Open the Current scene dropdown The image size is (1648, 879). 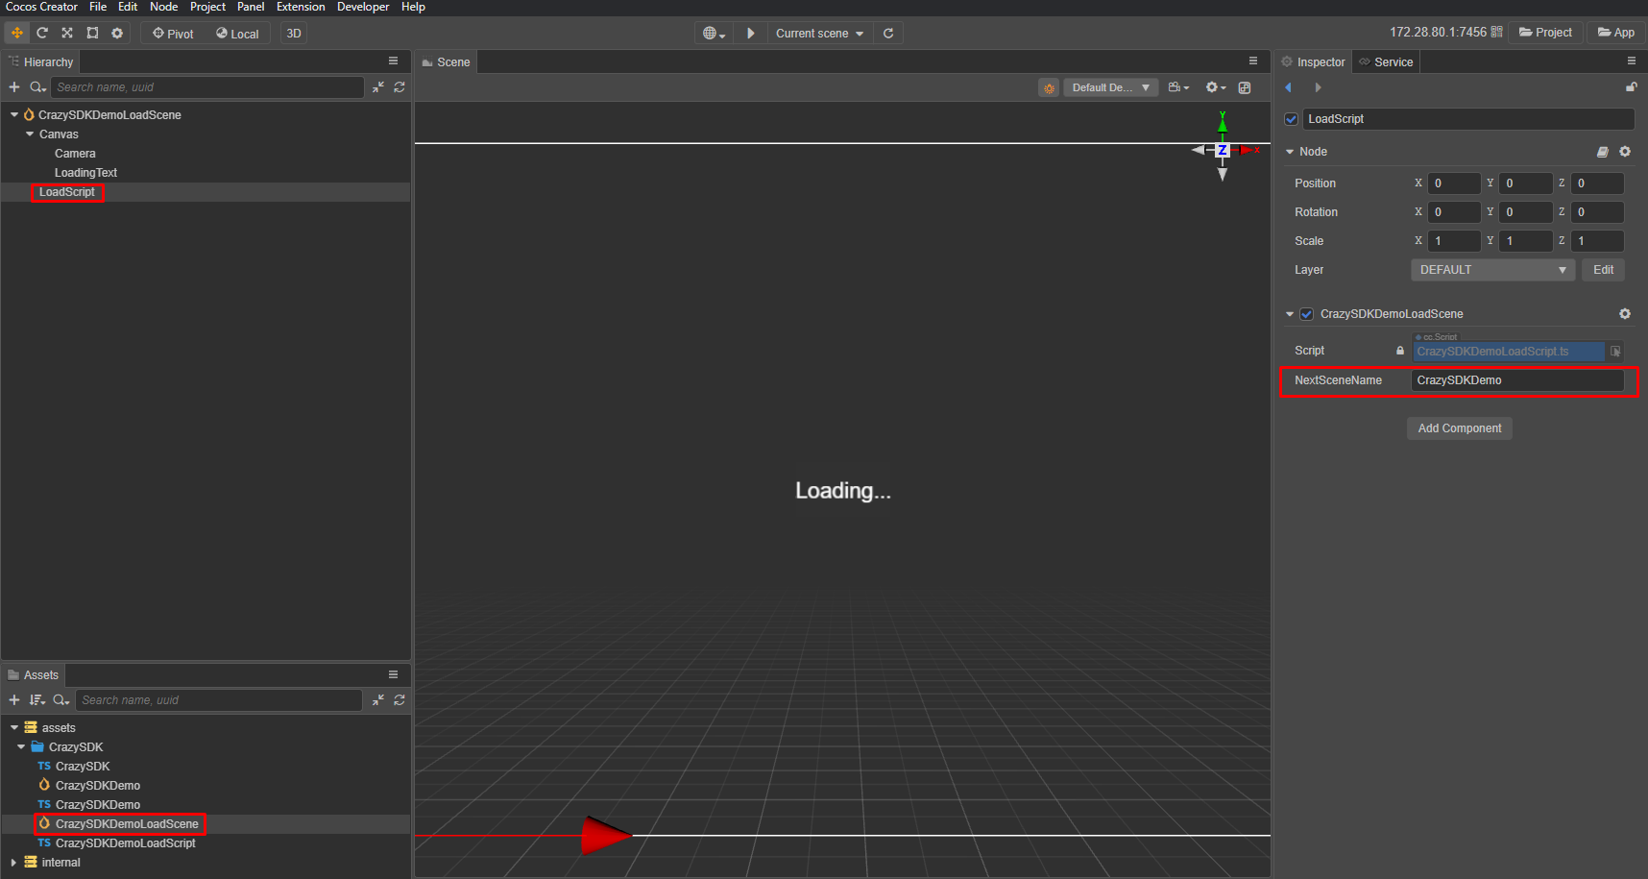tap(819, 34)
